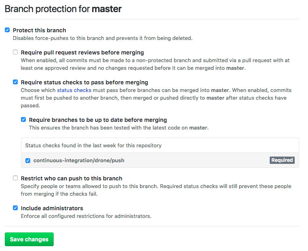Select the Require status checks to pass label
The image size is (308, 251).
click(84, 82)
